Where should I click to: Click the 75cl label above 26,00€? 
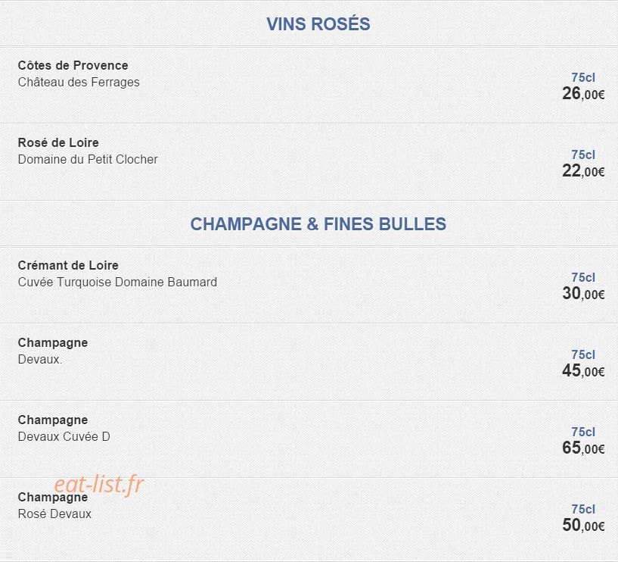tap(583, 78)
